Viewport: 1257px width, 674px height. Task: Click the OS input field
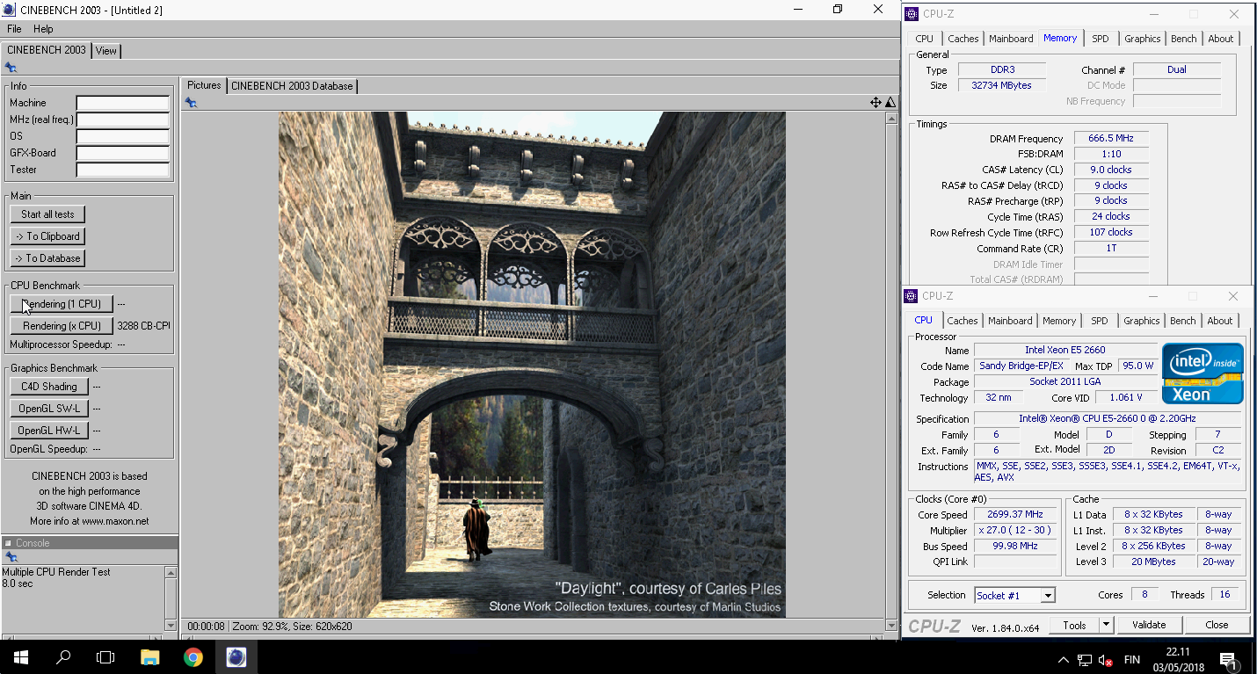tap(123, 136)
